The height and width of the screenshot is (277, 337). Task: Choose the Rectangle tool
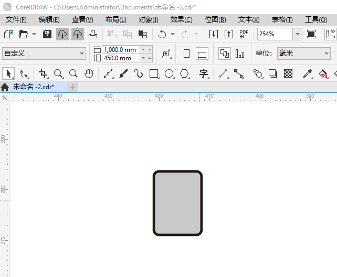tap(154, 73)
